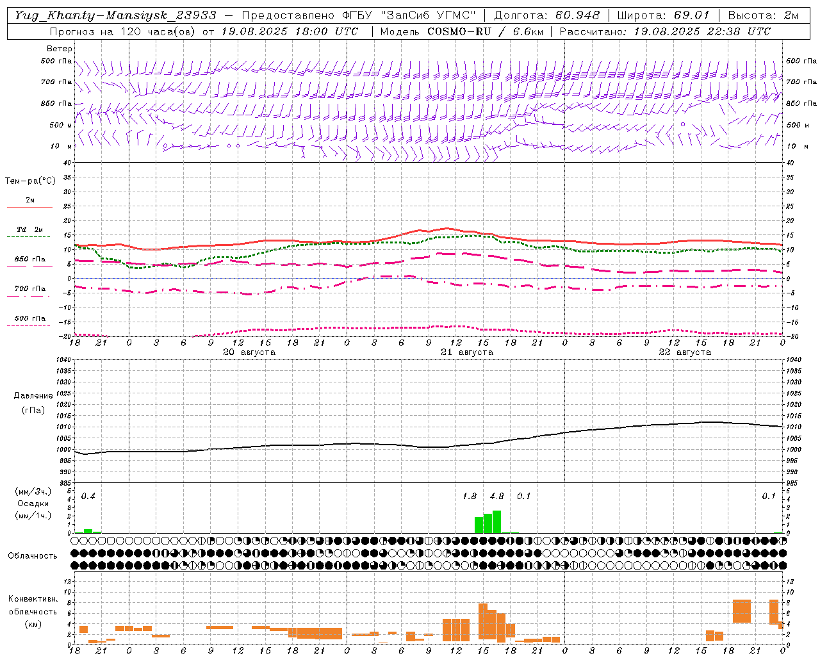Image resolution: width=820 pixels, height=656 pixels.
Task: Click the "Осадки" precipitation label
Action: click(33, 504)
